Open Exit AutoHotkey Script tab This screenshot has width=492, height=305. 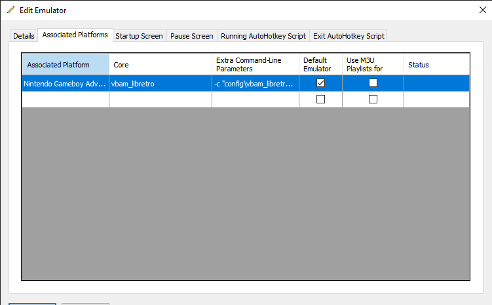point(349,36)
